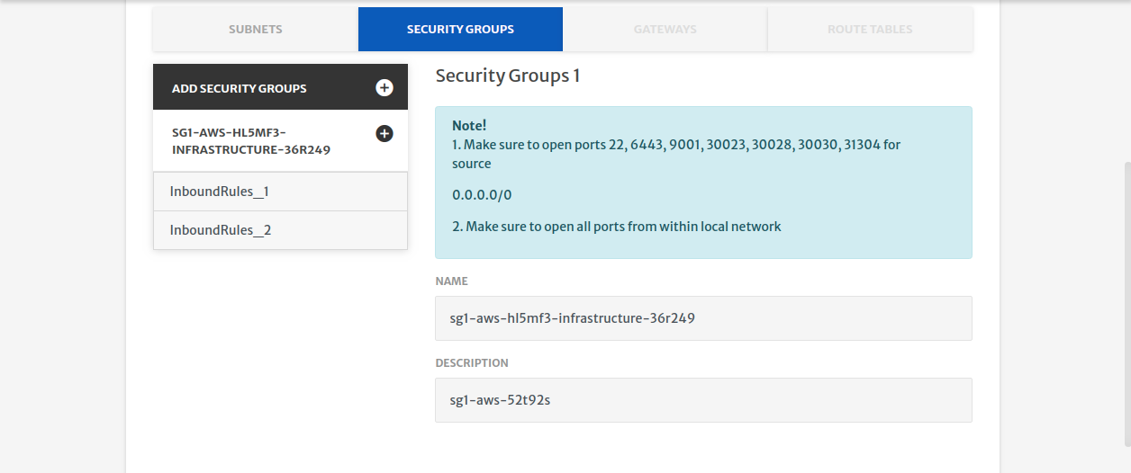Viewport: 1131px width, 473px height.
Task: Collapse the SG1-AWS-HL5MF3-INFRASTRUCTURE-36R249 group entry
Action: coord(281,140)
